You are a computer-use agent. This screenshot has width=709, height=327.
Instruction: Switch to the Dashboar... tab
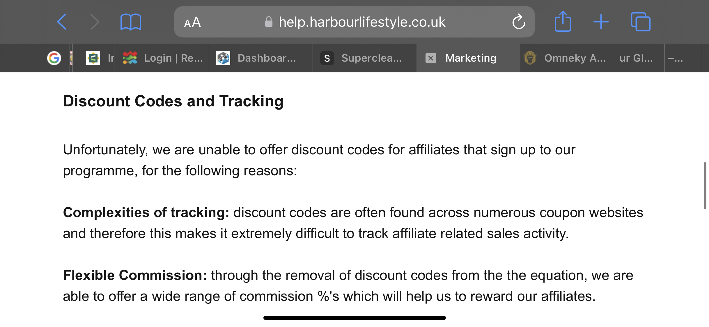[261, 58]
